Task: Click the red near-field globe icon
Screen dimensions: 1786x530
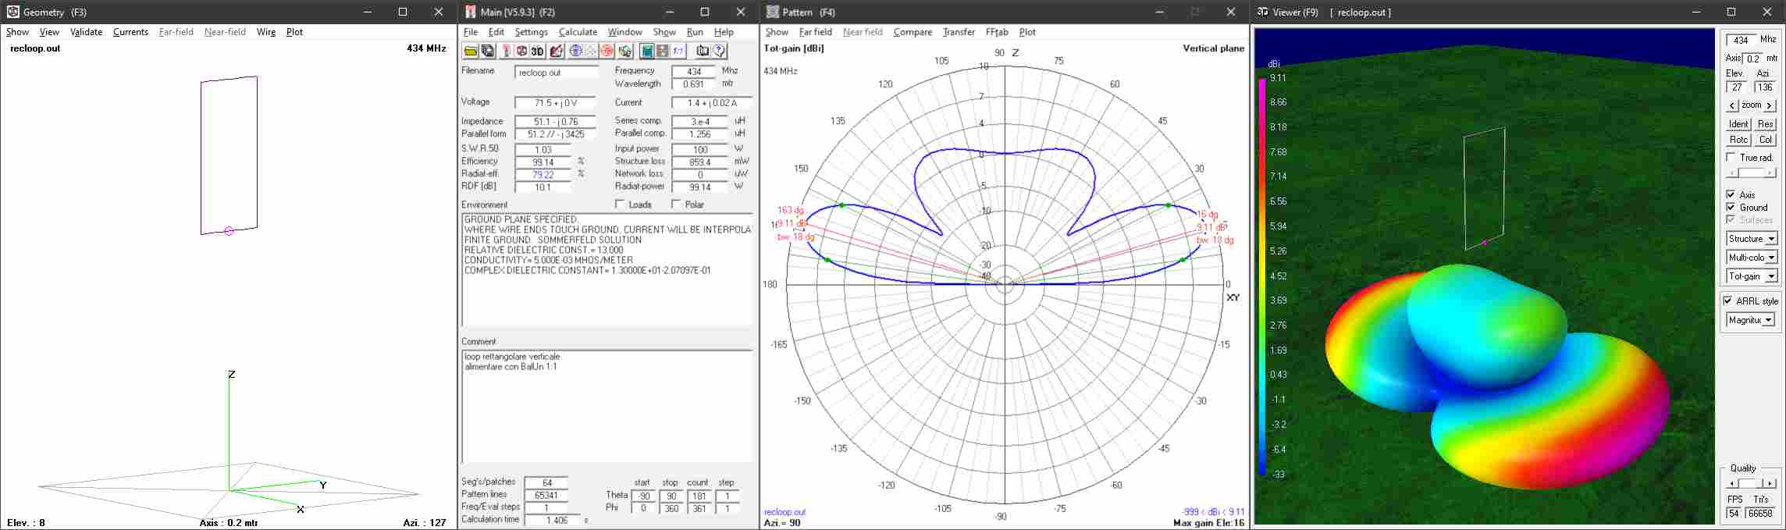Action: 607,52
